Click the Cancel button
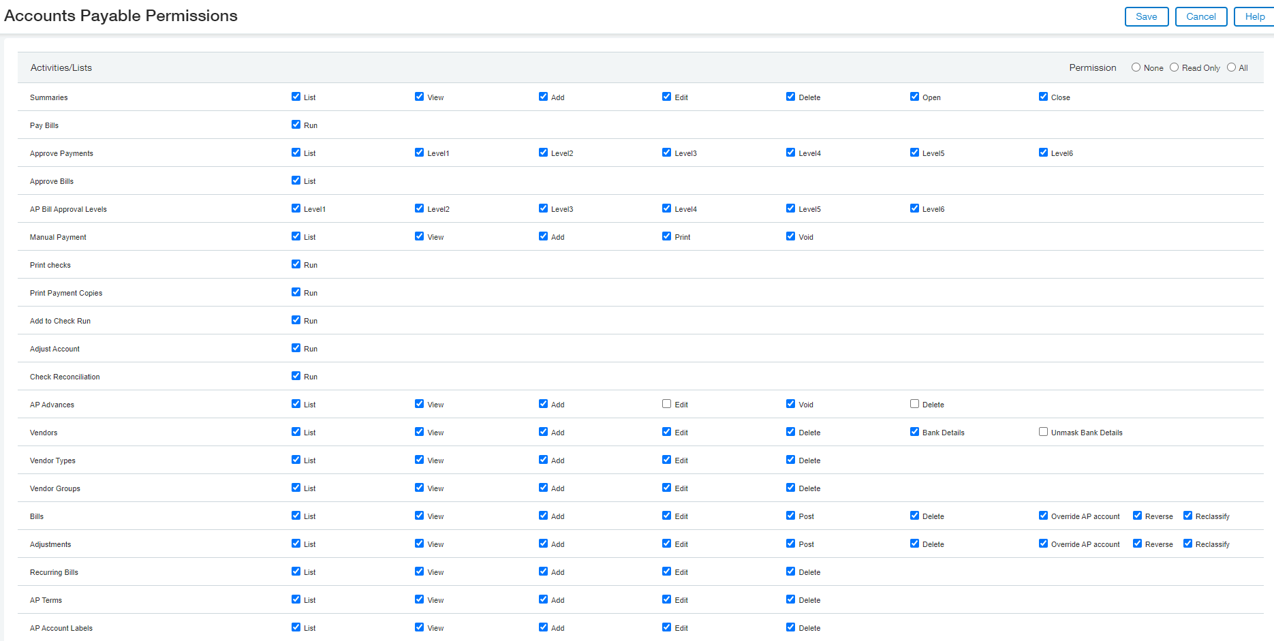 [x=1201, y=16]
